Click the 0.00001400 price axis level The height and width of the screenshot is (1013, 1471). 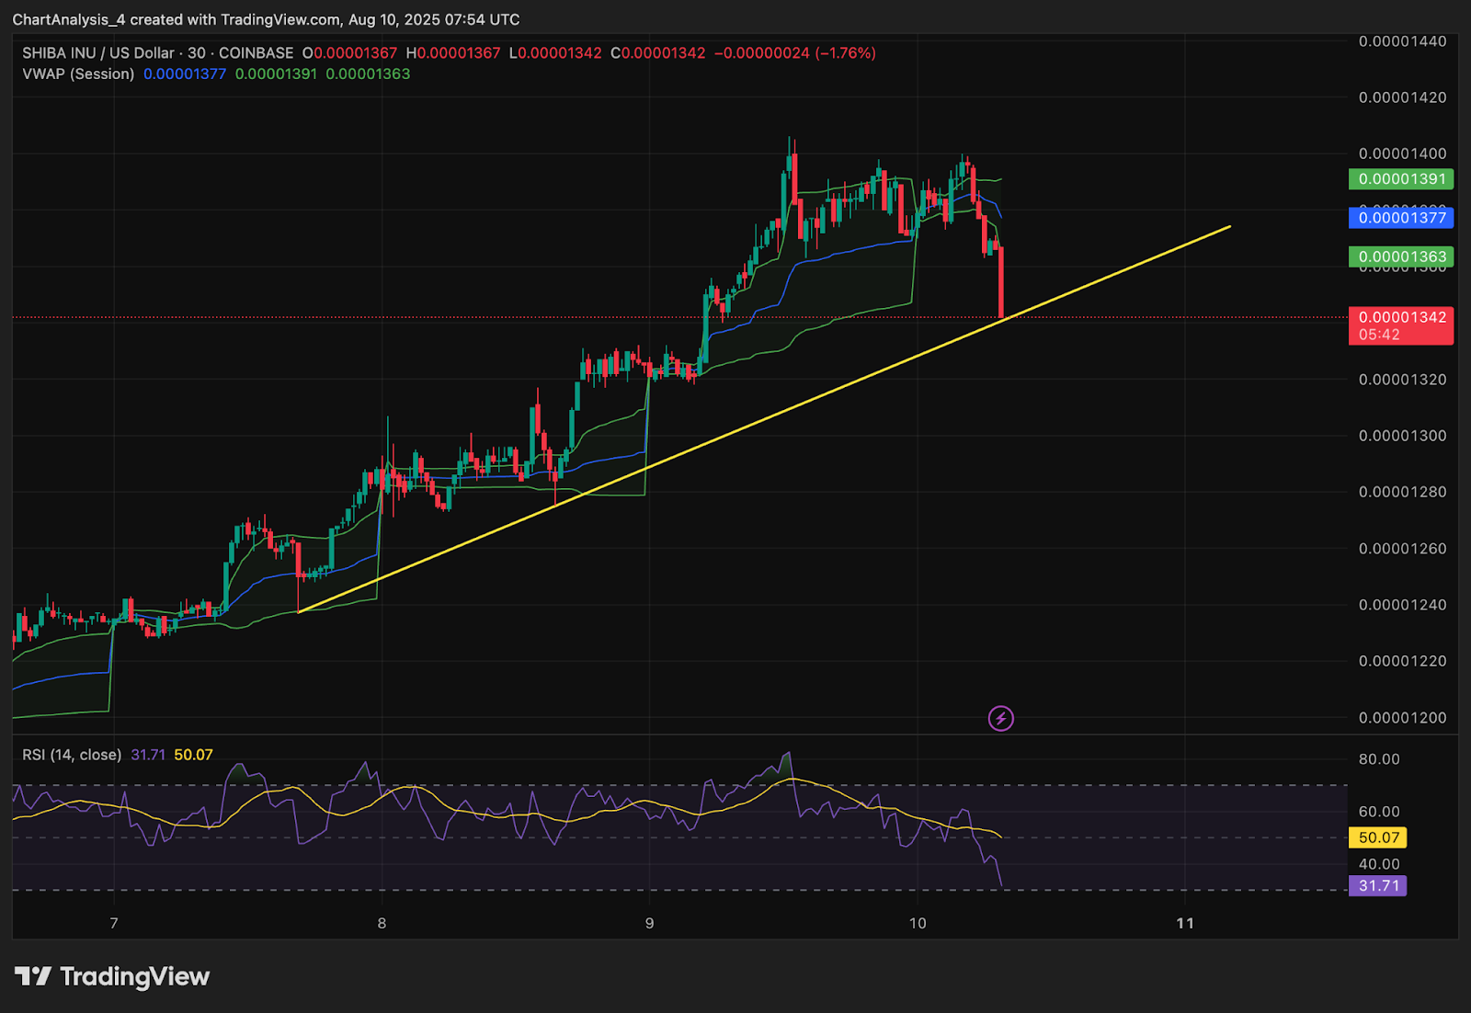(1402, 154)
